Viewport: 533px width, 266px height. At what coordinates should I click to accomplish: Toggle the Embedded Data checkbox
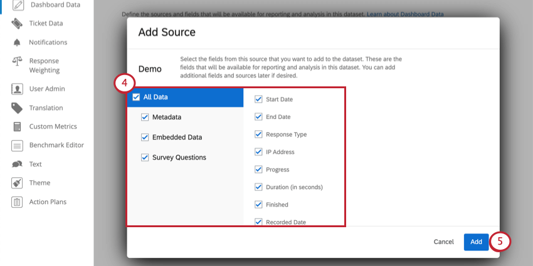[145, 138]
